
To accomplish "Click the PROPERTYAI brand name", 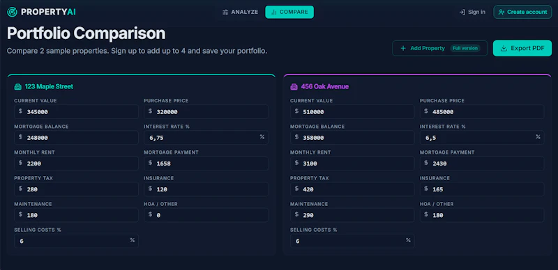I will pyautogui.click(x=48, y=12).
